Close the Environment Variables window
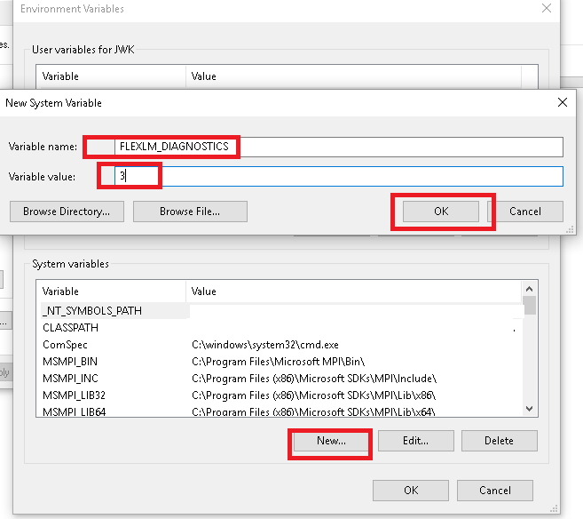The width and height of the screenshot is (583, 519). tap(546, 9)
